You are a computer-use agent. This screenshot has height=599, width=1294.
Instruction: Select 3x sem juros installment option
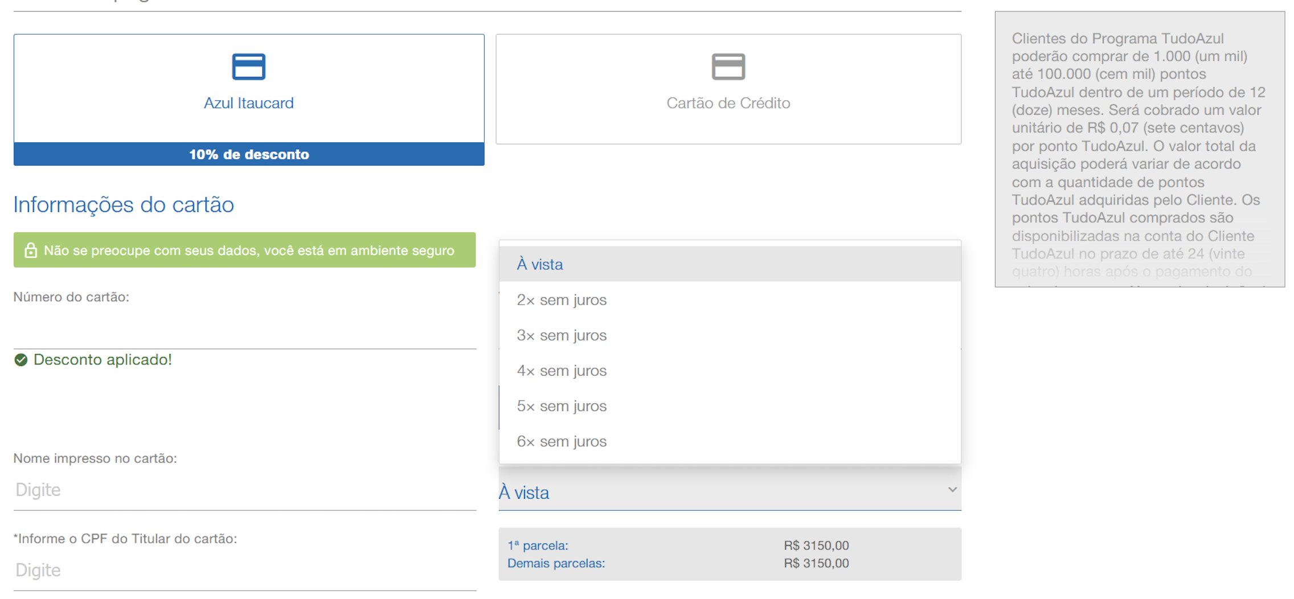[730, 335]
